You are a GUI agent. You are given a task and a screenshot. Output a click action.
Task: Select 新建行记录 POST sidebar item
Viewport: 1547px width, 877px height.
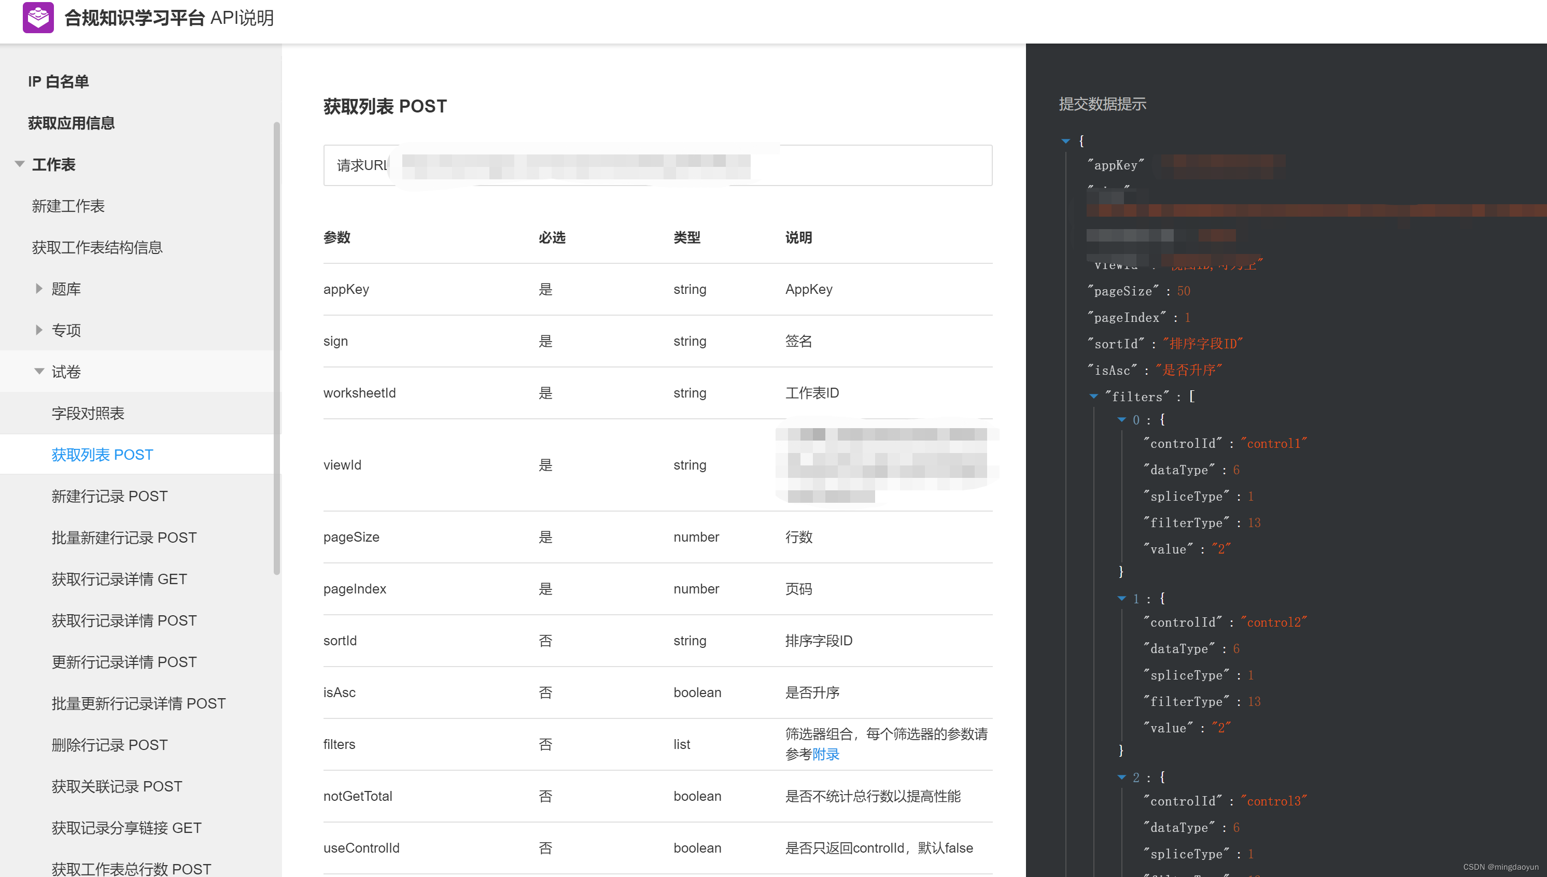coord(109,497)
